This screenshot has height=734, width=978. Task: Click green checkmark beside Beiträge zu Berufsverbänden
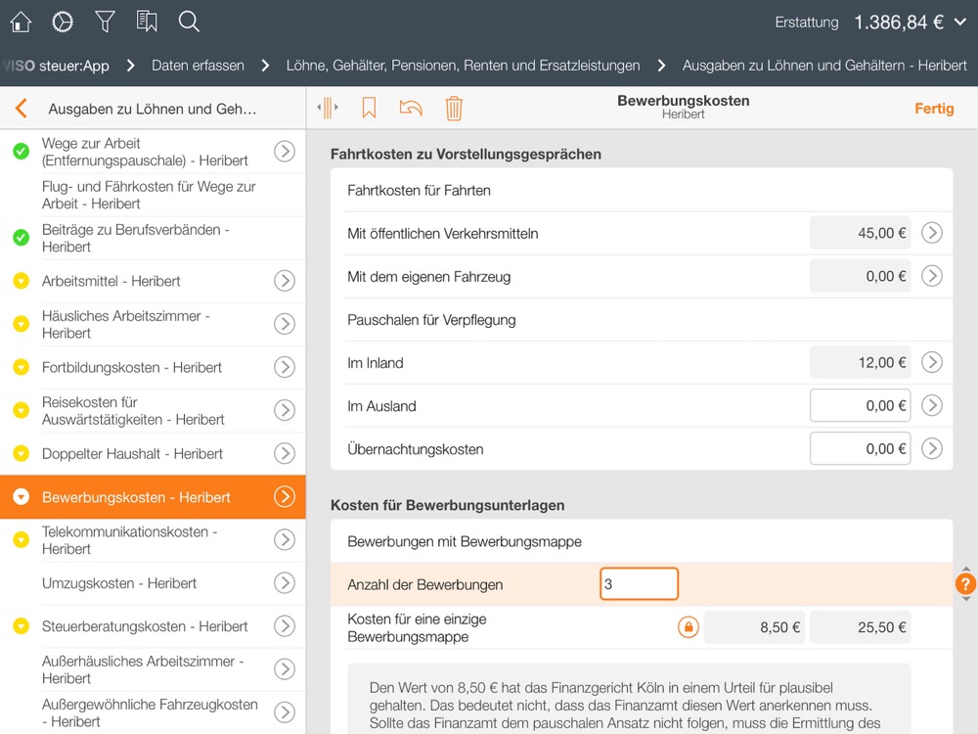coord(22,238)
